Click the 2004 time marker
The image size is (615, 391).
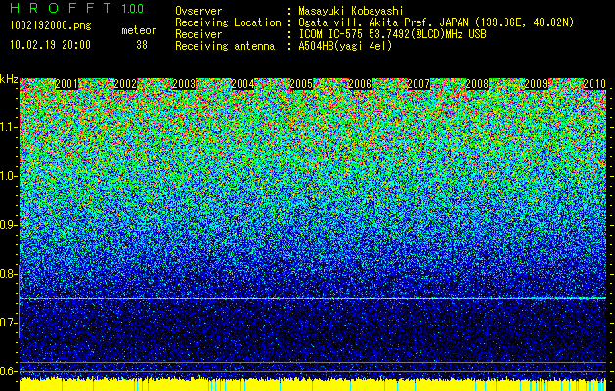(242, 84)
